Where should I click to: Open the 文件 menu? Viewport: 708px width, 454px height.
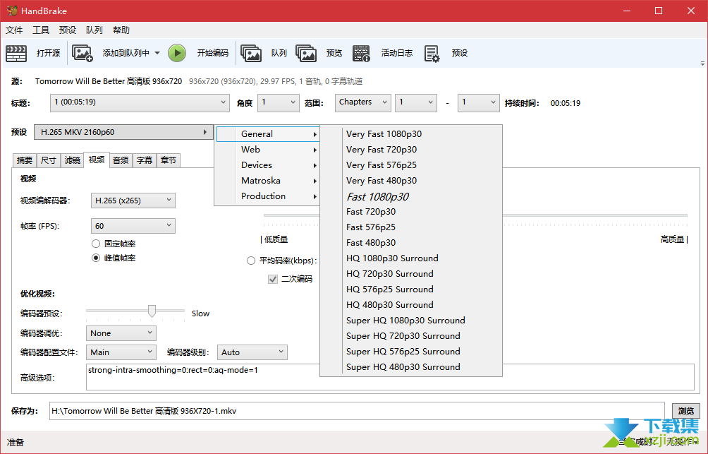point(14,30)
